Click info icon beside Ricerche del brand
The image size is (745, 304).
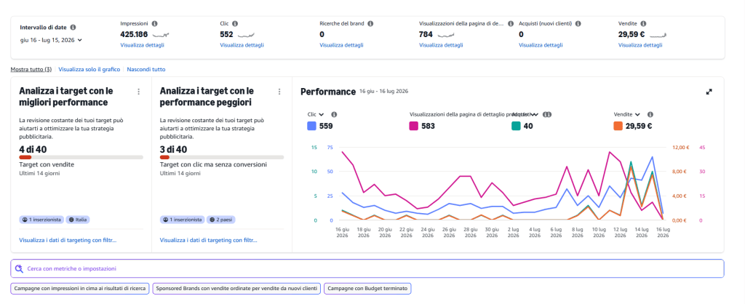[x=370, y=23]
